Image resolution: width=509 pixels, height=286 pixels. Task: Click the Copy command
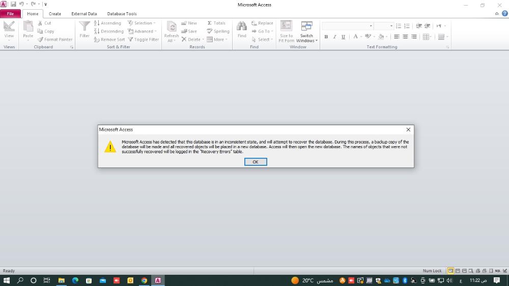[x=46, y=31]
